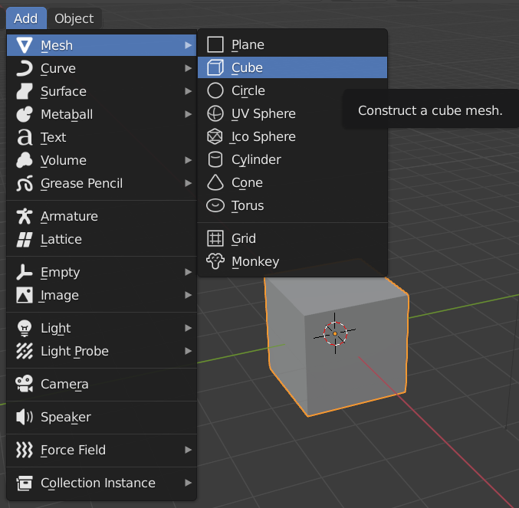Click the Empty axes icon
This screenshot has height=508, width=519.
point(25,272)
